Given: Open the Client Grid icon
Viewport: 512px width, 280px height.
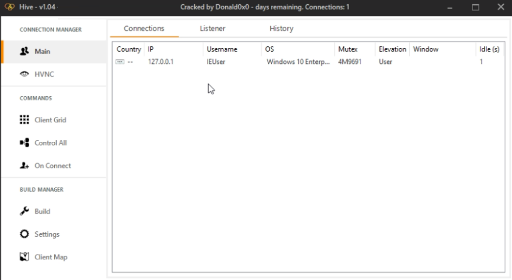Looking at the screenshot, I should [24, 120].
